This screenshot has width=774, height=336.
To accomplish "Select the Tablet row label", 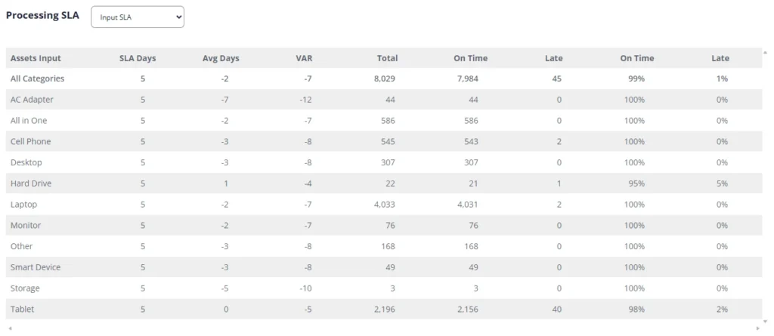I will [23, 310].
